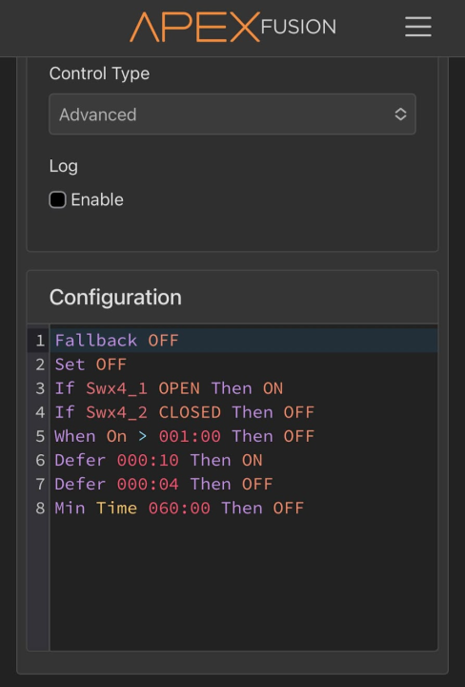Click the Configuration section header

click(115, 298)
